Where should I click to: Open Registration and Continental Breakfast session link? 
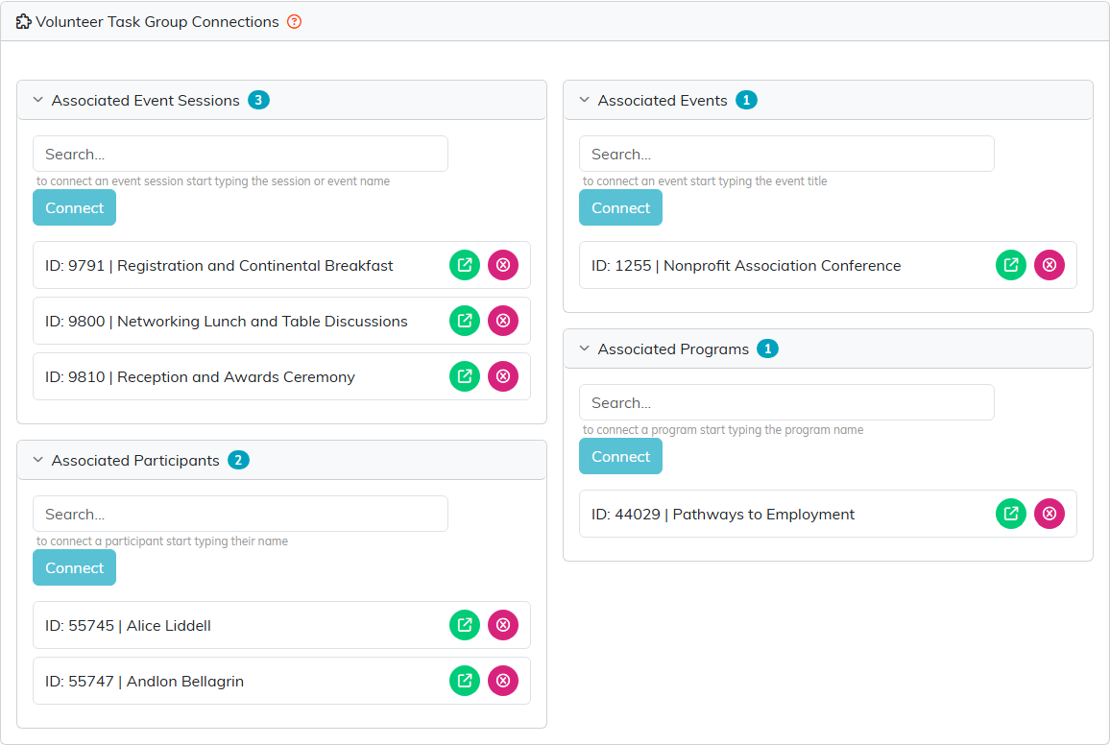click(465, 265)
